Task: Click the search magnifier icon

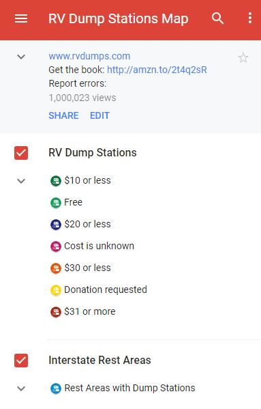Action: click(x=217, y=18)
